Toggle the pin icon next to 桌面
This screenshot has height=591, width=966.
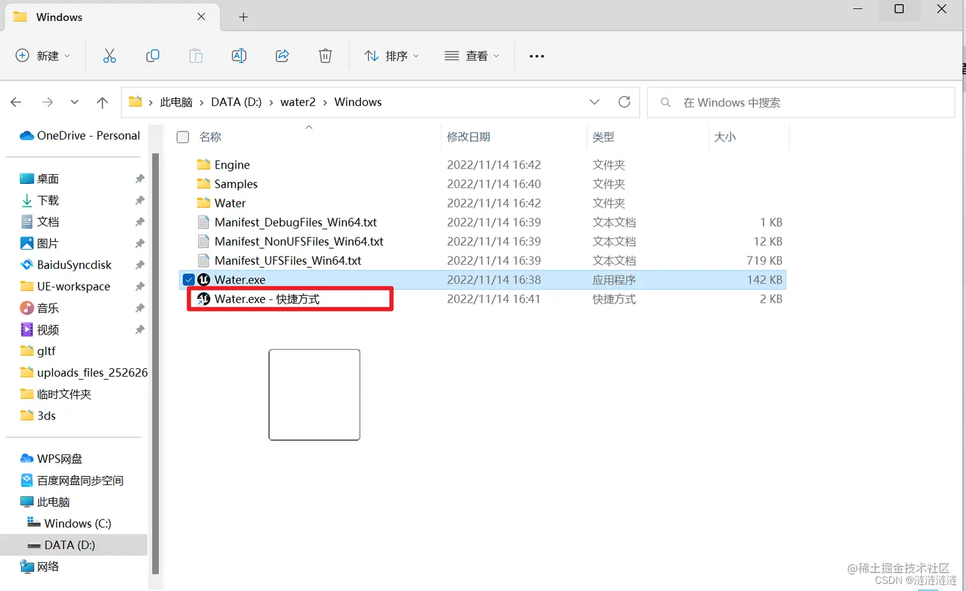[139, 179]
